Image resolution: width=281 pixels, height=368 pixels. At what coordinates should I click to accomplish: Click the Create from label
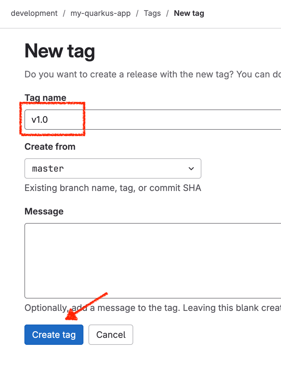pos(50,147)
